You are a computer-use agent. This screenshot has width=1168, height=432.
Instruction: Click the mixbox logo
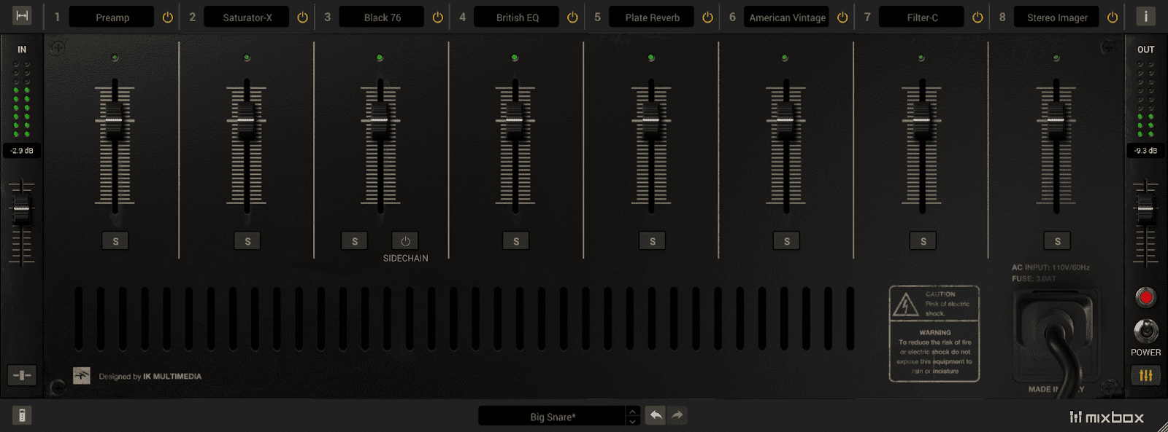click(1107, 417)
